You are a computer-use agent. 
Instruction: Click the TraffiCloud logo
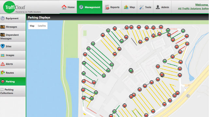[15, 7]
